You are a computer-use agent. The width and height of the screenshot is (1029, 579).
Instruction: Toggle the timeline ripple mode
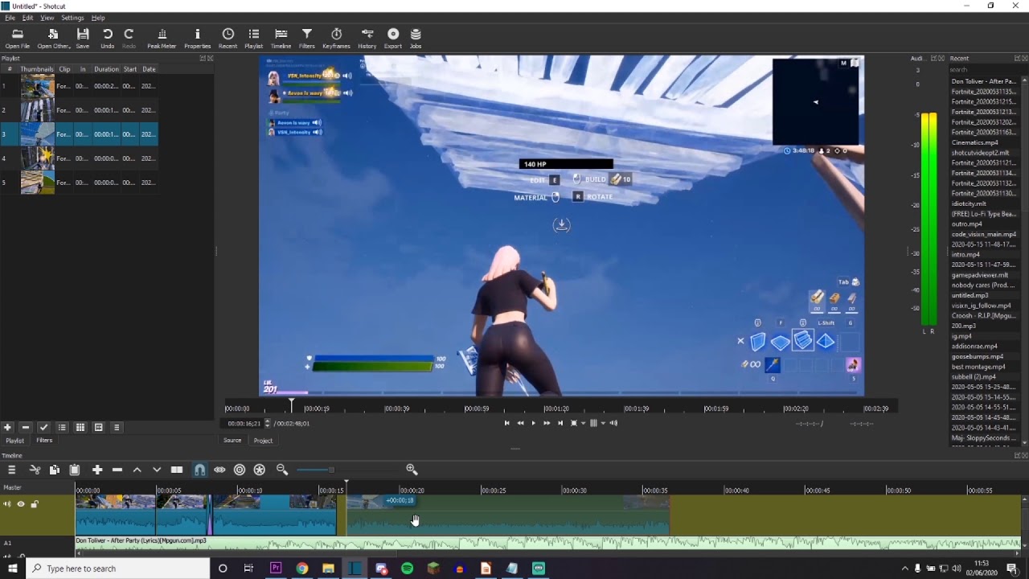coord(240,470)
